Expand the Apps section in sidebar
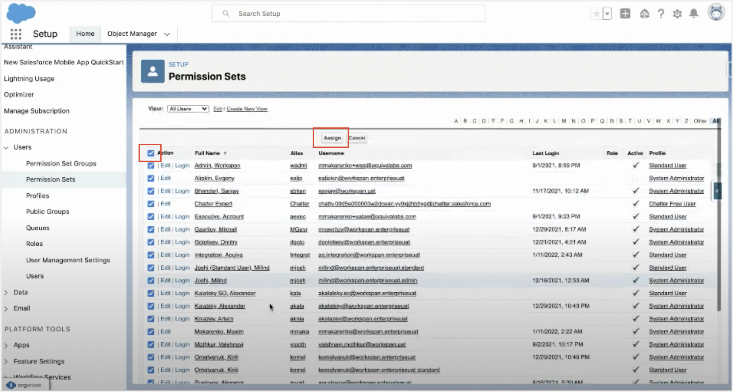Screen dimensions: 733x392 (x=6, y=346)
